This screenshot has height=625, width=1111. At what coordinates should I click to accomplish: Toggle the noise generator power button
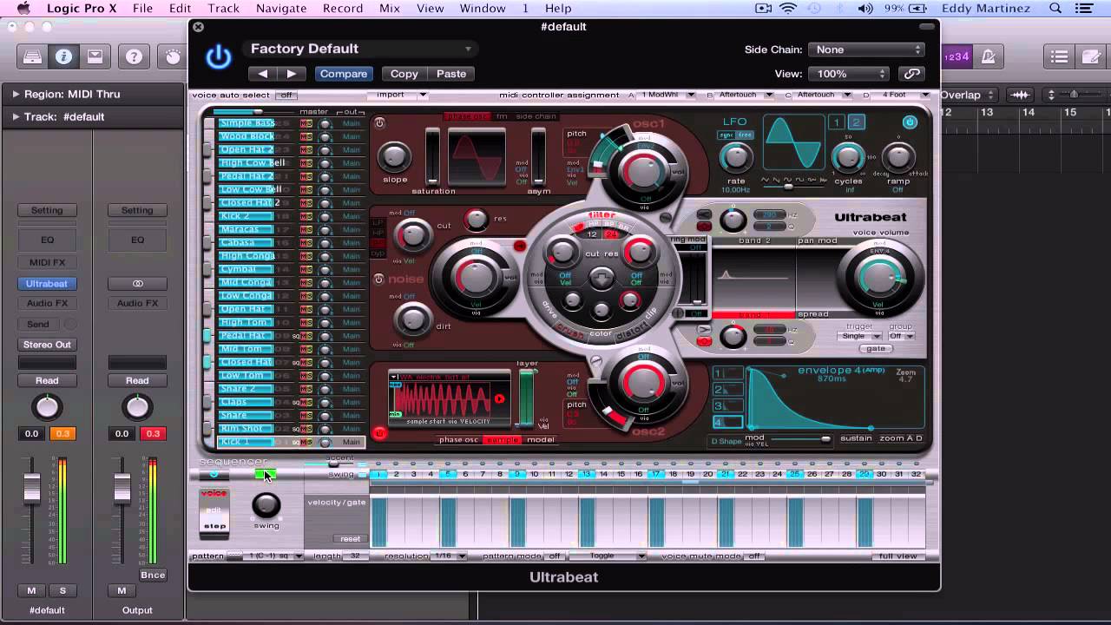tap(379, 279)
